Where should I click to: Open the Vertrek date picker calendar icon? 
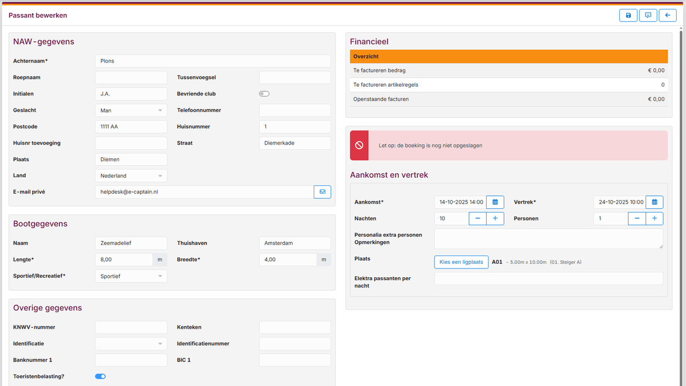(x=654, y=202)
